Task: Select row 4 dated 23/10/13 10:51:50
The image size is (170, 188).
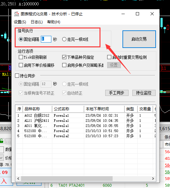Action: pyautogui.click(x=86, y=131)
